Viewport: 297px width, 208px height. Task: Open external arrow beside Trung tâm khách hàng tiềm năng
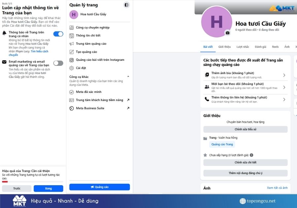click(x=128, y=100)
